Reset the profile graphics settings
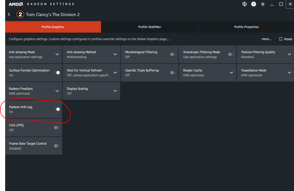294x191 pixels. tap(285, 39)
